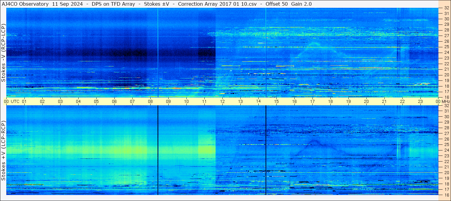
Task: Select hour 01 on the UTC time axis
Action: click(x=24, y=101)
